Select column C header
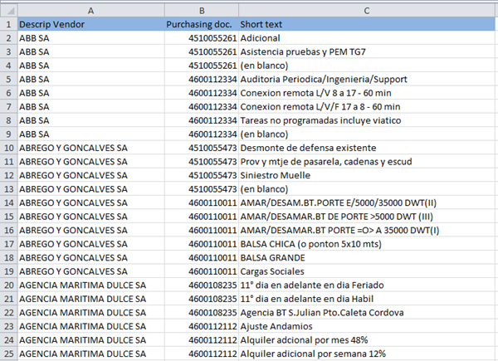 [367, 11]
